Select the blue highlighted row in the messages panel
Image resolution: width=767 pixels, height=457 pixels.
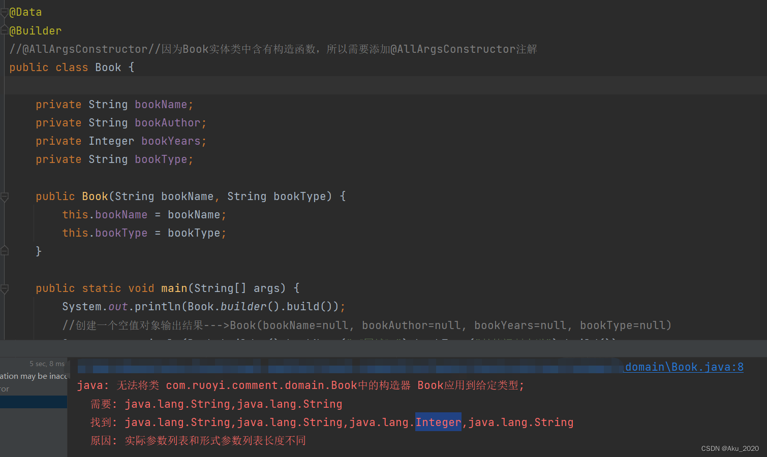[x=33, y=402]
